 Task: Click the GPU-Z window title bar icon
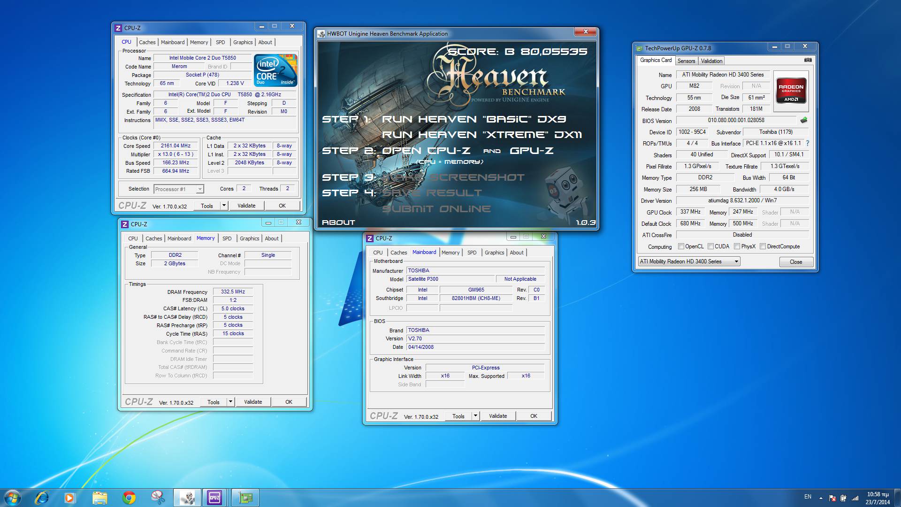(639, 48)
